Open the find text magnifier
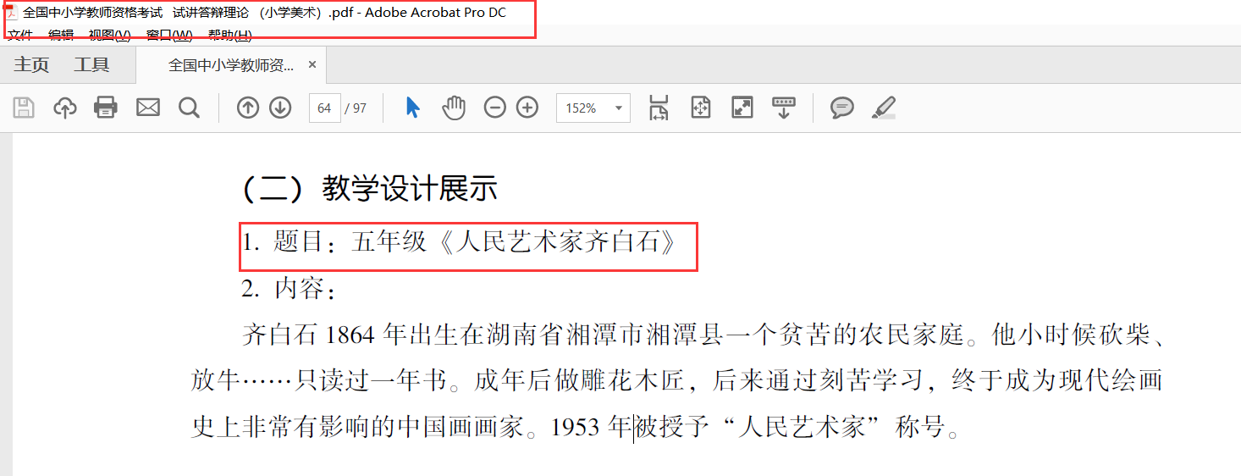Viewport: 1241px width, 476px height. tap(189, 108)
